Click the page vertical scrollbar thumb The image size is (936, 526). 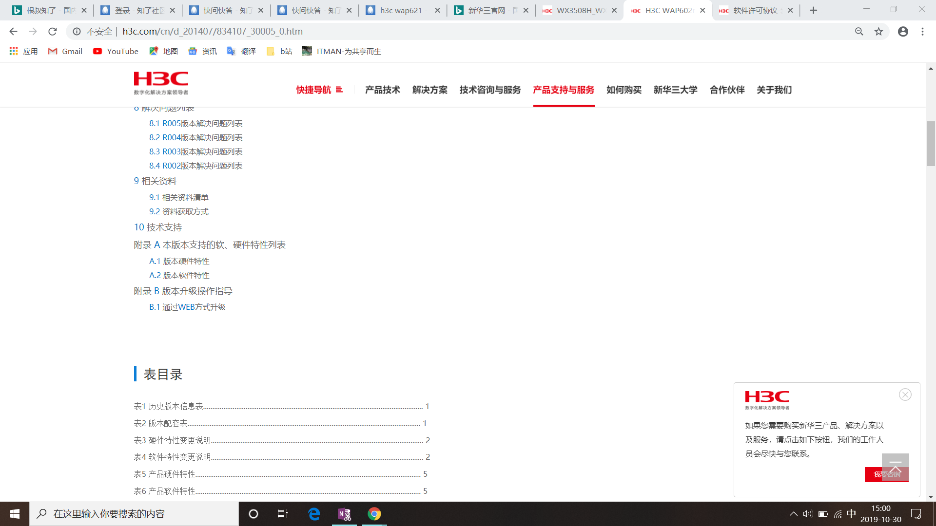[931, 144]
